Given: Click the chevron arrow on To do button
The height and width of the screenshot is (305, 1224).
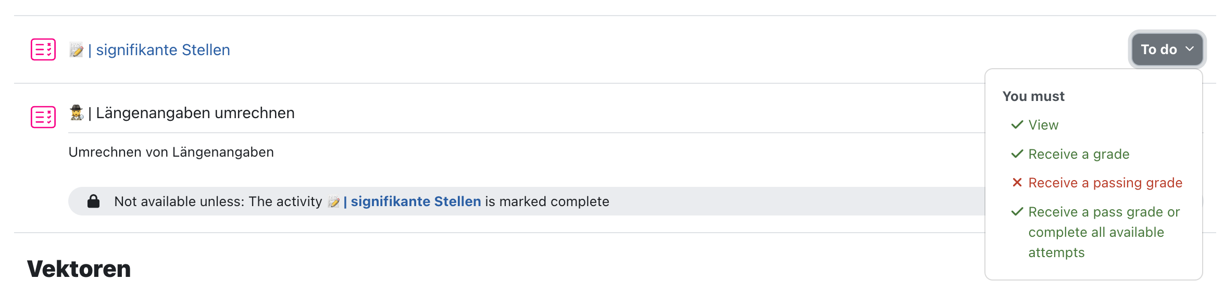Looking at the screenshot, I should point(1190,49).
